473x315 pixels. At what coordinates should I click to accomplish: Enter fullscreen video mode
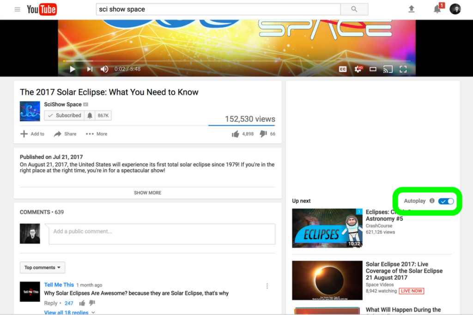pyautogui.click(x=403, y=69)
